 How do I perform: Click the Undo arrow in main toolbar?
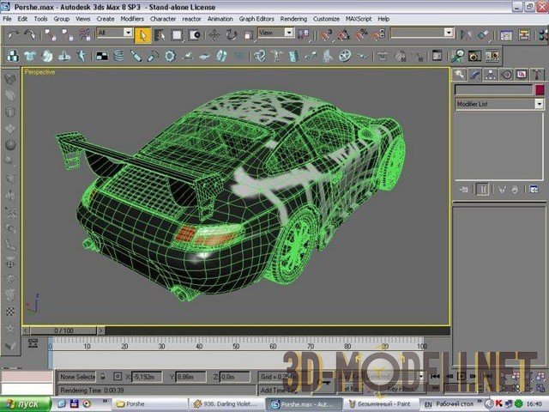click(14, 34)
